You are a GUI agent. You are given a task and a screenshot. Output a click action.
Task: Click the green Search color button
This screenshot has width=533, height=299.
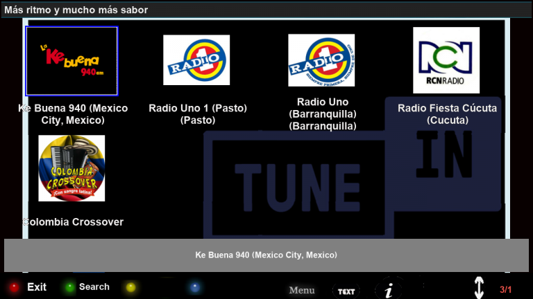[69, 287]
